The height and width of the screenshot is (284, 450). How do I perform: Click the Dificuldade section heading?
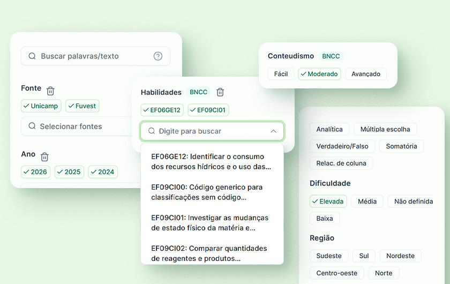pos(330,183)
